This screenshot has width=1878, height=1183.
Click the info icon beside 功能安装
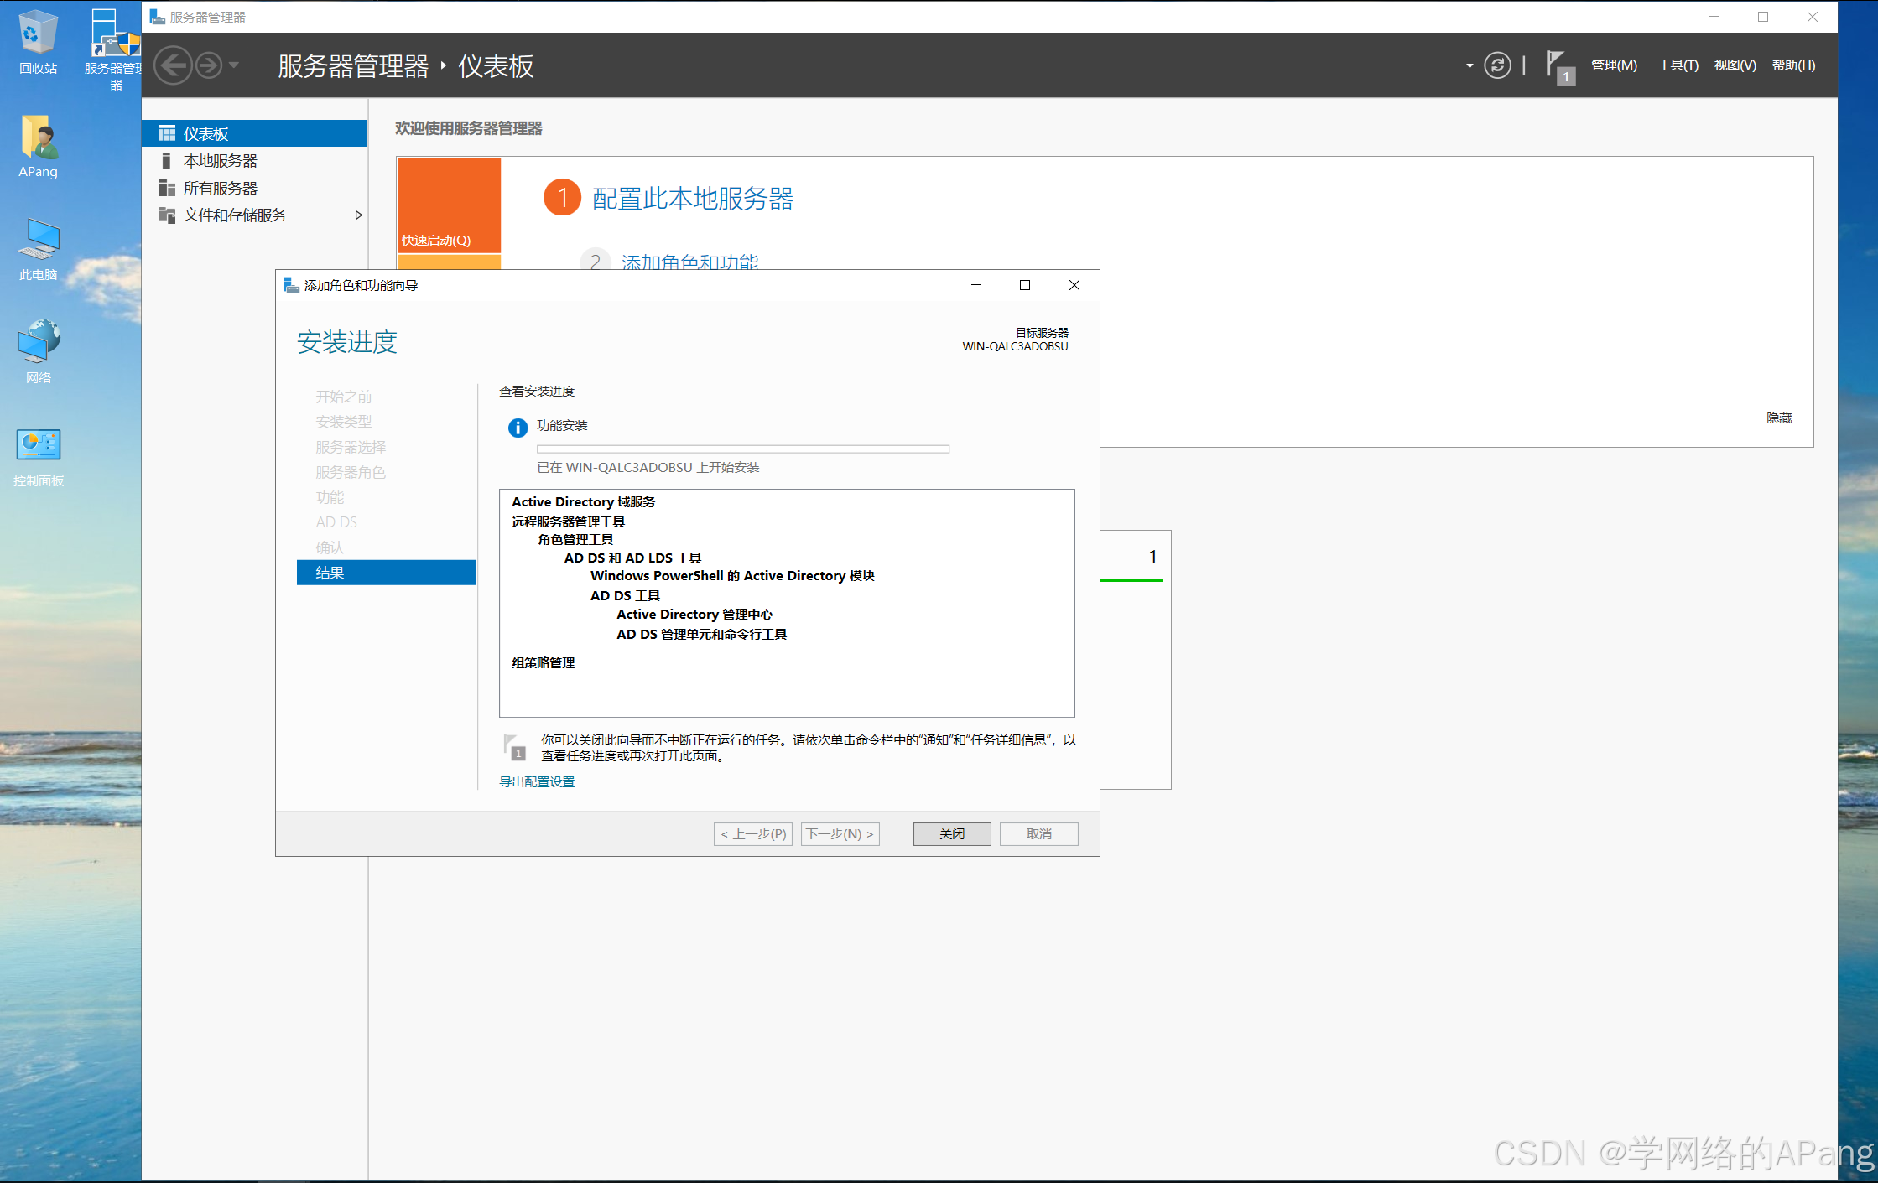pyautogui.click(x=518, y=428)
